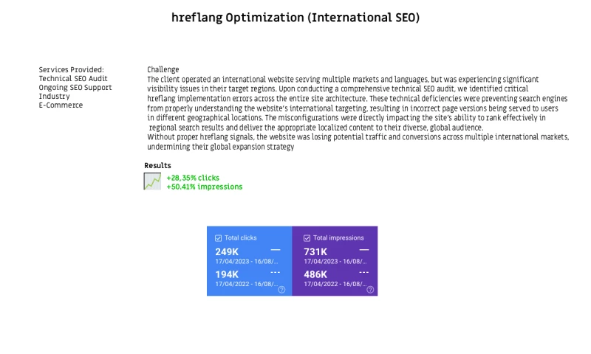Image resolution: width=591 pixels, height=354 pixels.
Task: Click the +50.41% impressions result text
Action: coord(205,187)
